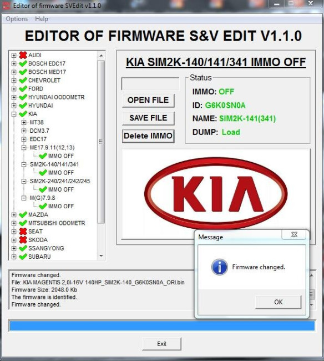Expand the DCM3.7 subnode

[24, 131]
